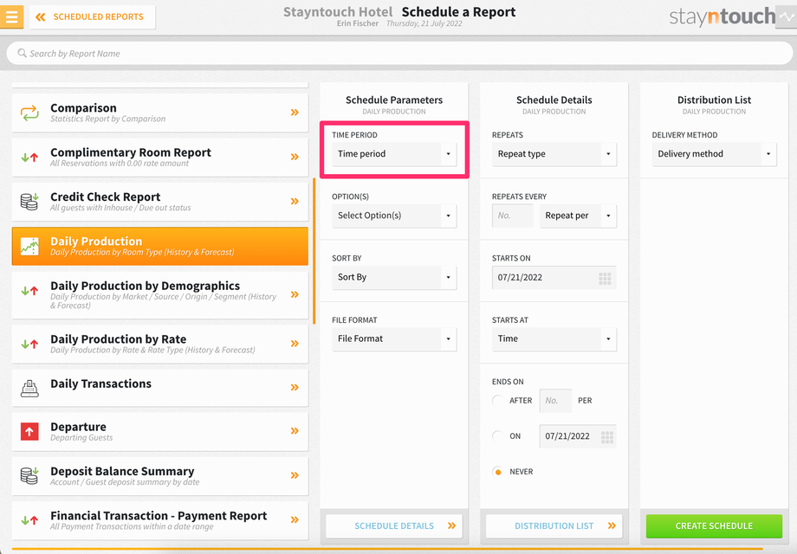
Task: Click the Repeats Every number field
Action: 512,216
